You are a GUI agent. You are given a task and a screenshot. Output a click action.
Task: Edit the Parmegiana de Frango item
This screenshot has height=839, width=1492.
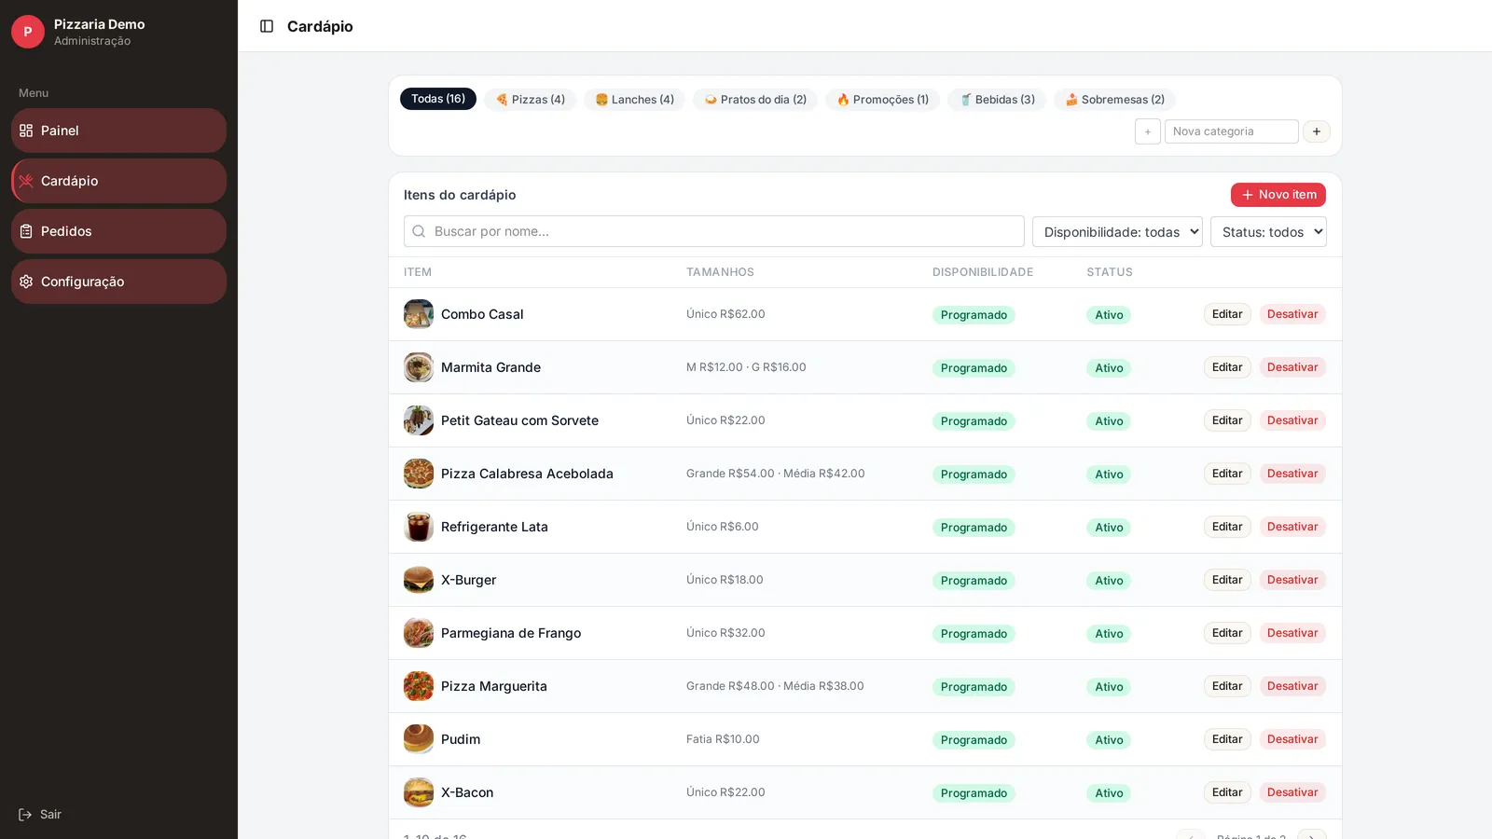coord(1227,633)
